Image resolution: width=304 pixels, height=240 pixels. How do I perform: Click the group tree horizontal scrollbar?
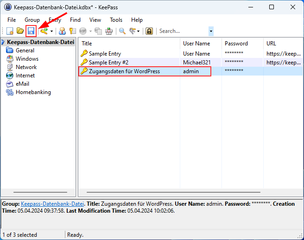coord(40,192)
